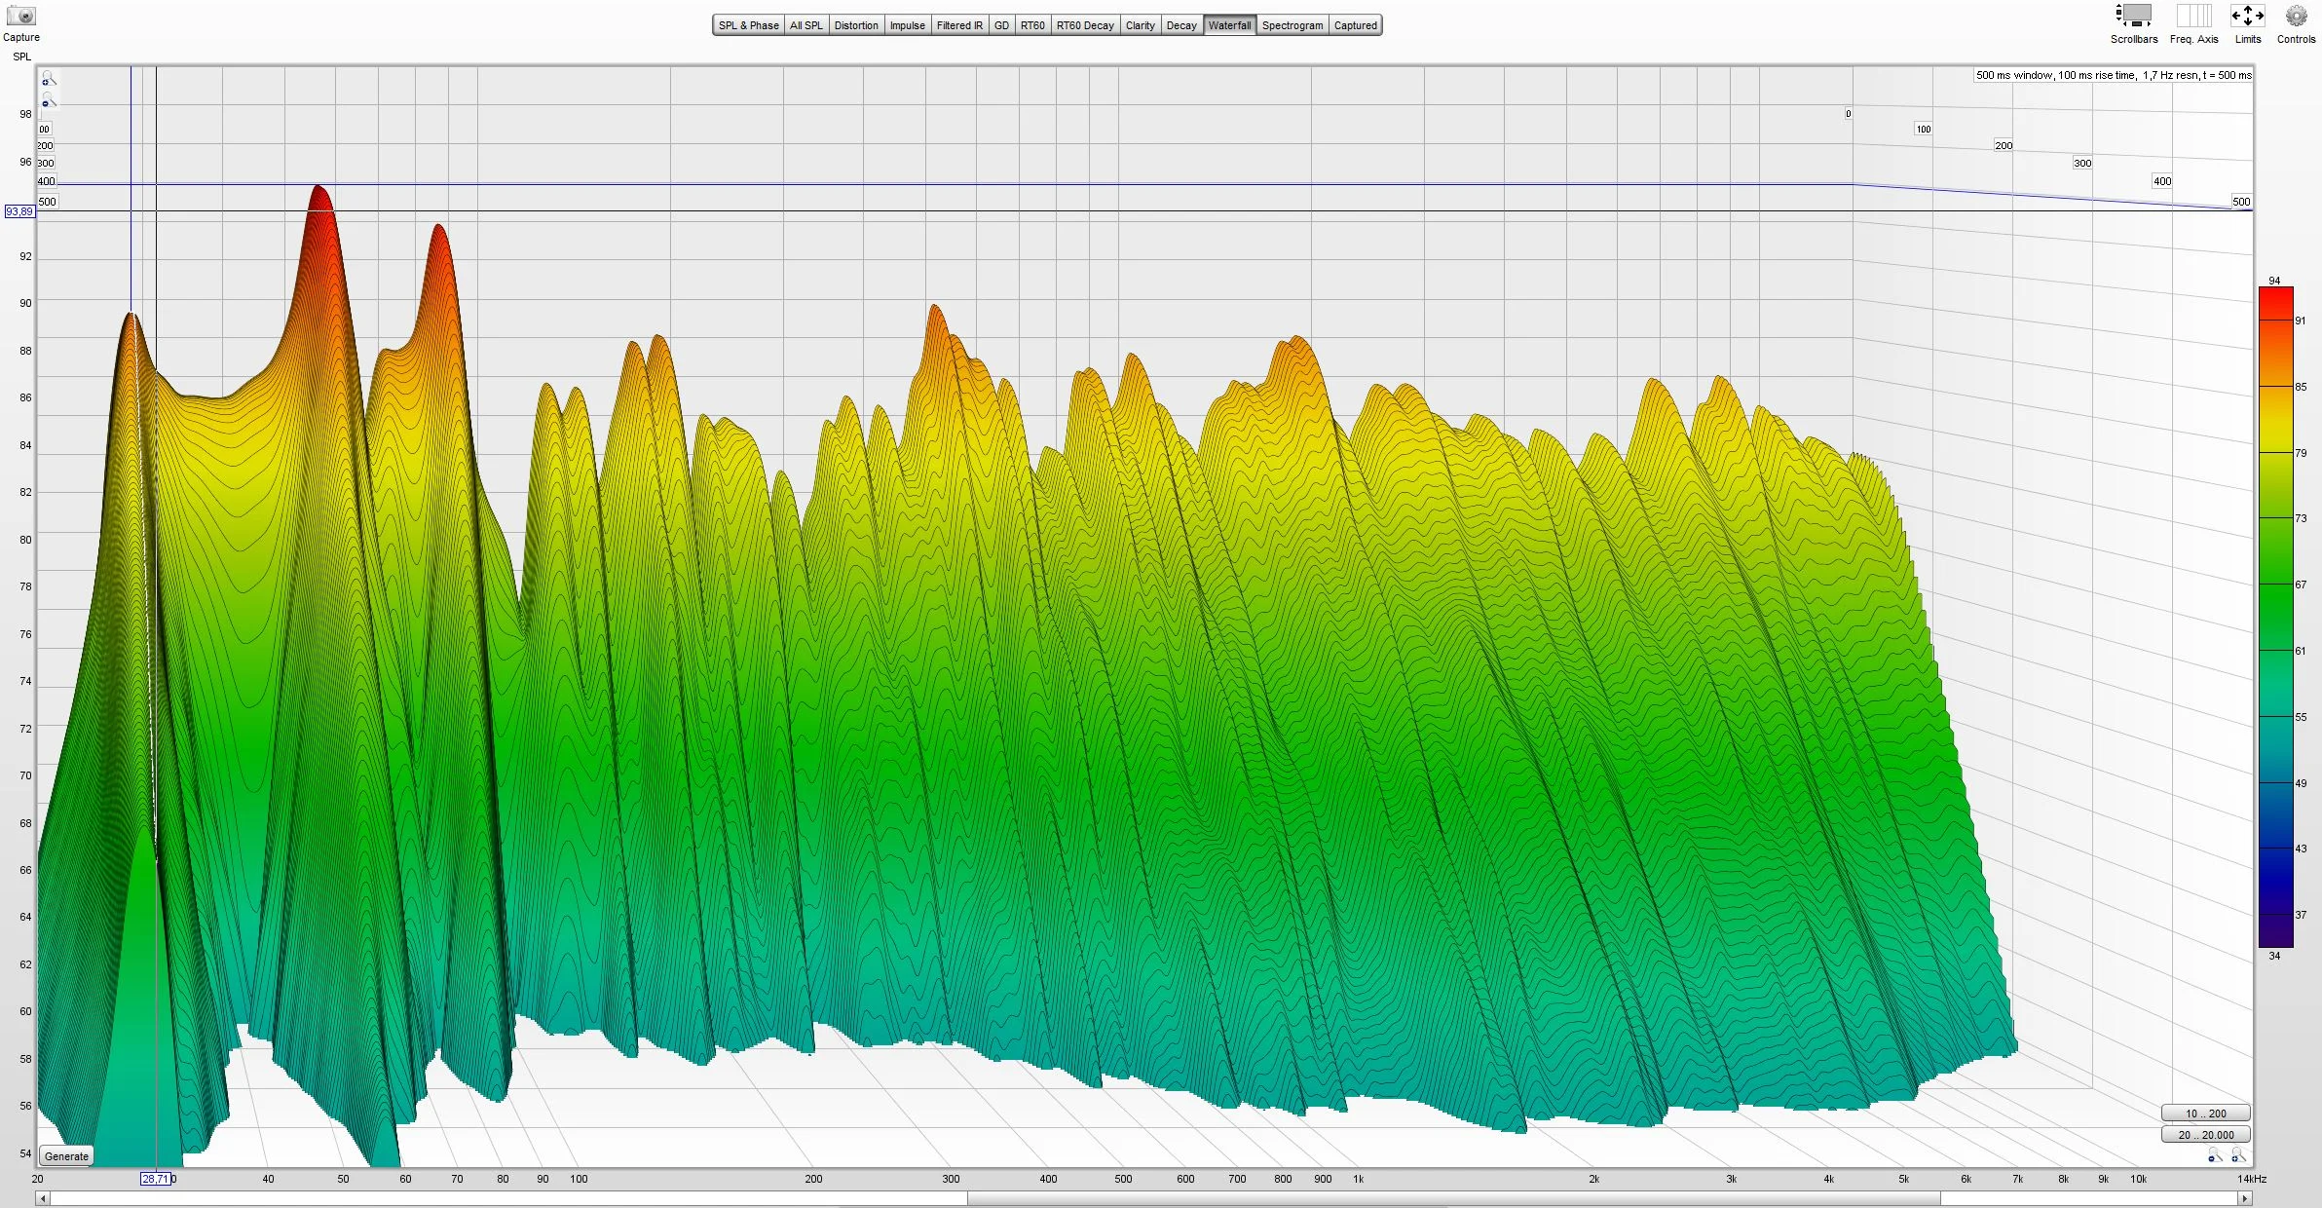Click the 93,89 SPL cursor readout
The height and width of the screenshot is (1208, 2322).
click(x=19, y=211)
